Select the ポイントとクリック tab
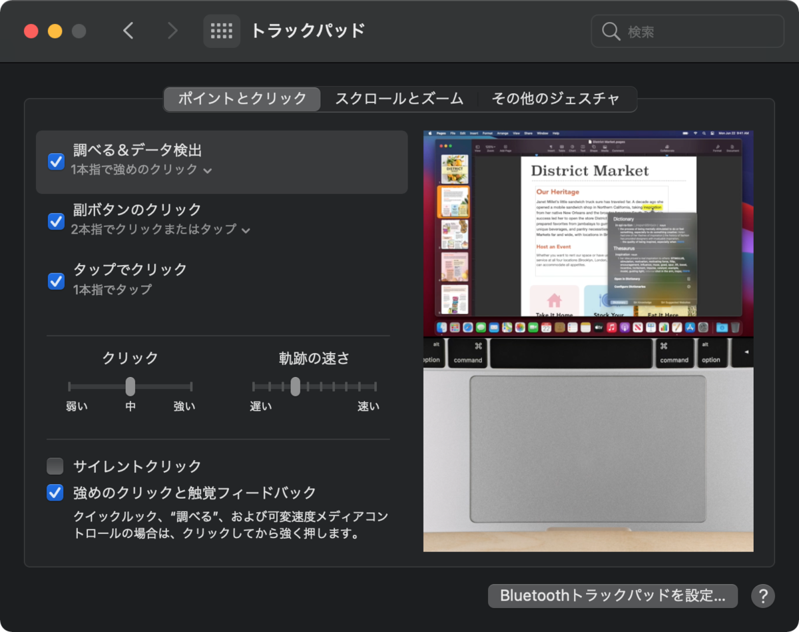 241,99
